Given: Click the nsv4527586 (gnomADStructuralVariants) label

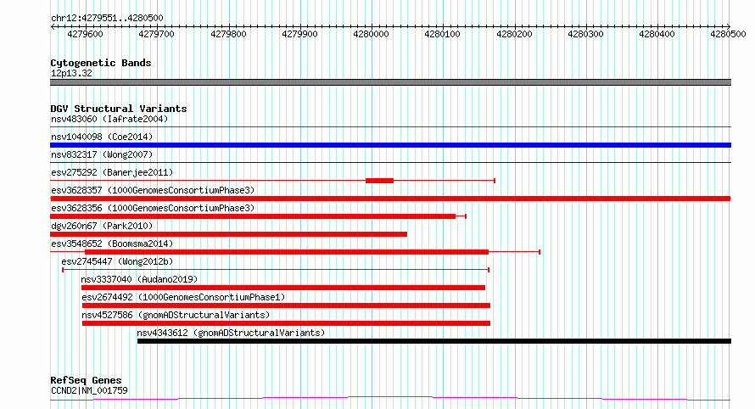Looking at the screenshot, I should 176,315.
